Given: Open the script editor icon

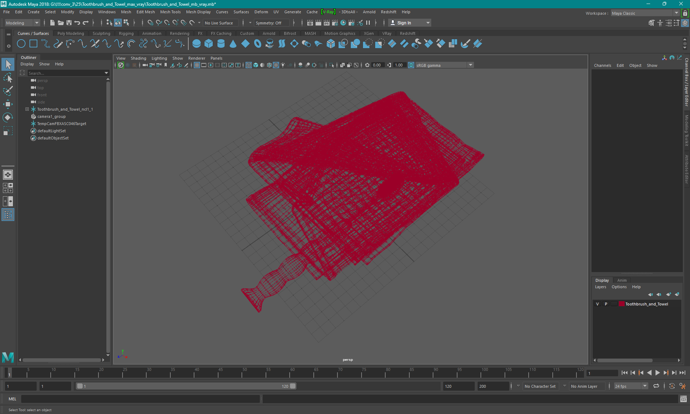Looking at the screenshot, I should tap(683, 399).
